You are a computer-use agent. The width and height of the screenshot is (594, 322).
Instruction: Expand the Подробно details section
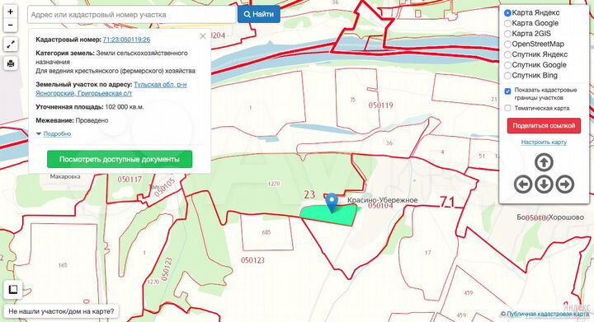pyautogui.click(x=57, y=133)
